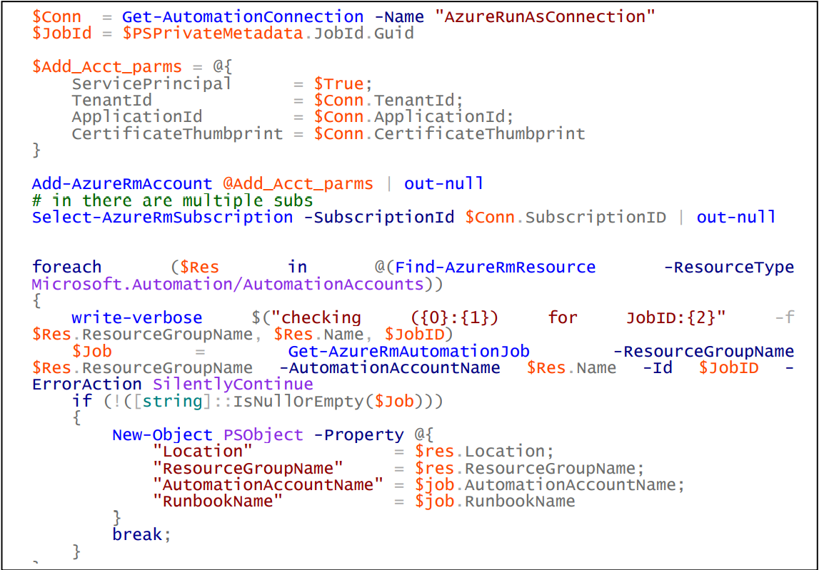Click the CertificateThumbprint hashtable key

pyautogui.click(x=177, y=133)
